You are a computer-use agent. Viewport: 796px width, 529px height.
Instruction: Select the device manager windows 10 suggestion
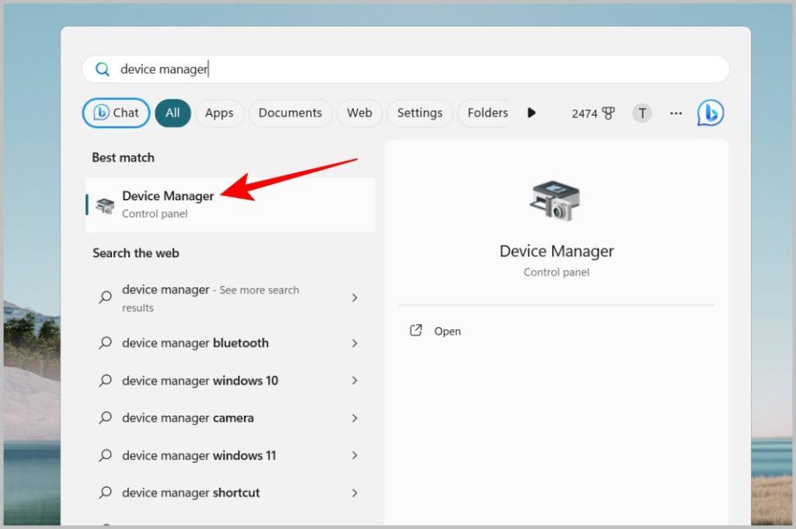[230, 381]
